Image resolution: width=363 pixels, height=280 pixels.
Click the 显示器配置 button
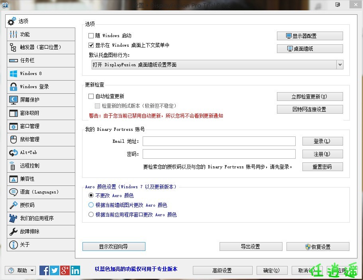[310, 36]
